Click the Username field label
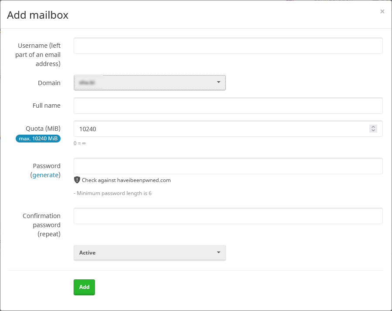Viewport: 392px width, 311px height. 39,55
